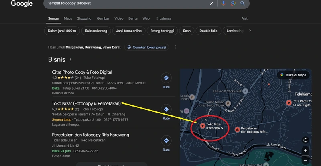
Task: Apply Rating tertinggi filter chip
Action: [163, 31]
